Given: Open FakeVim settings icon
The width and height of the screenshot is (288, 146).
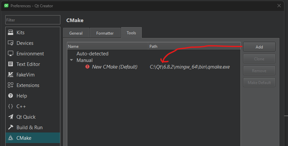Looking at the screenshot, I should click(11, 75).
